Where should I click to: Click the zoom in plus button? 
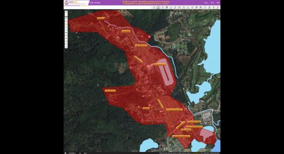pyautogui.click(x=66, y=12)
